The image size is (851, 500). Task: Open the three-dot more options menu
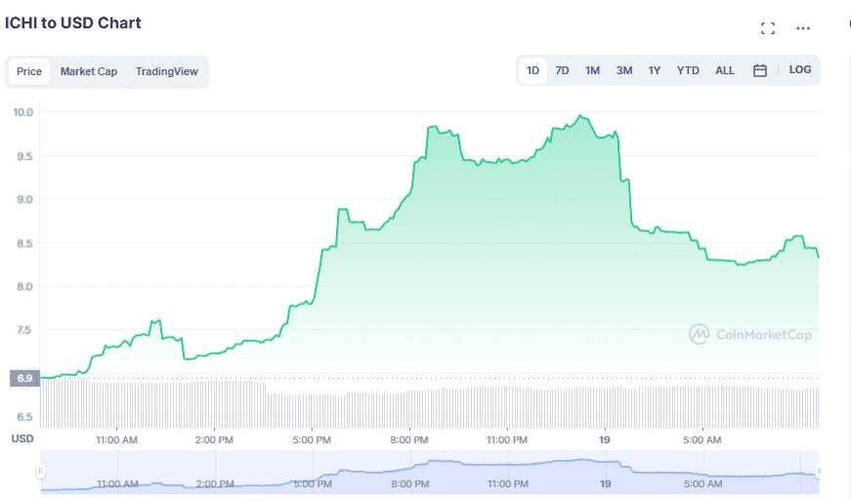pos(803,28)
